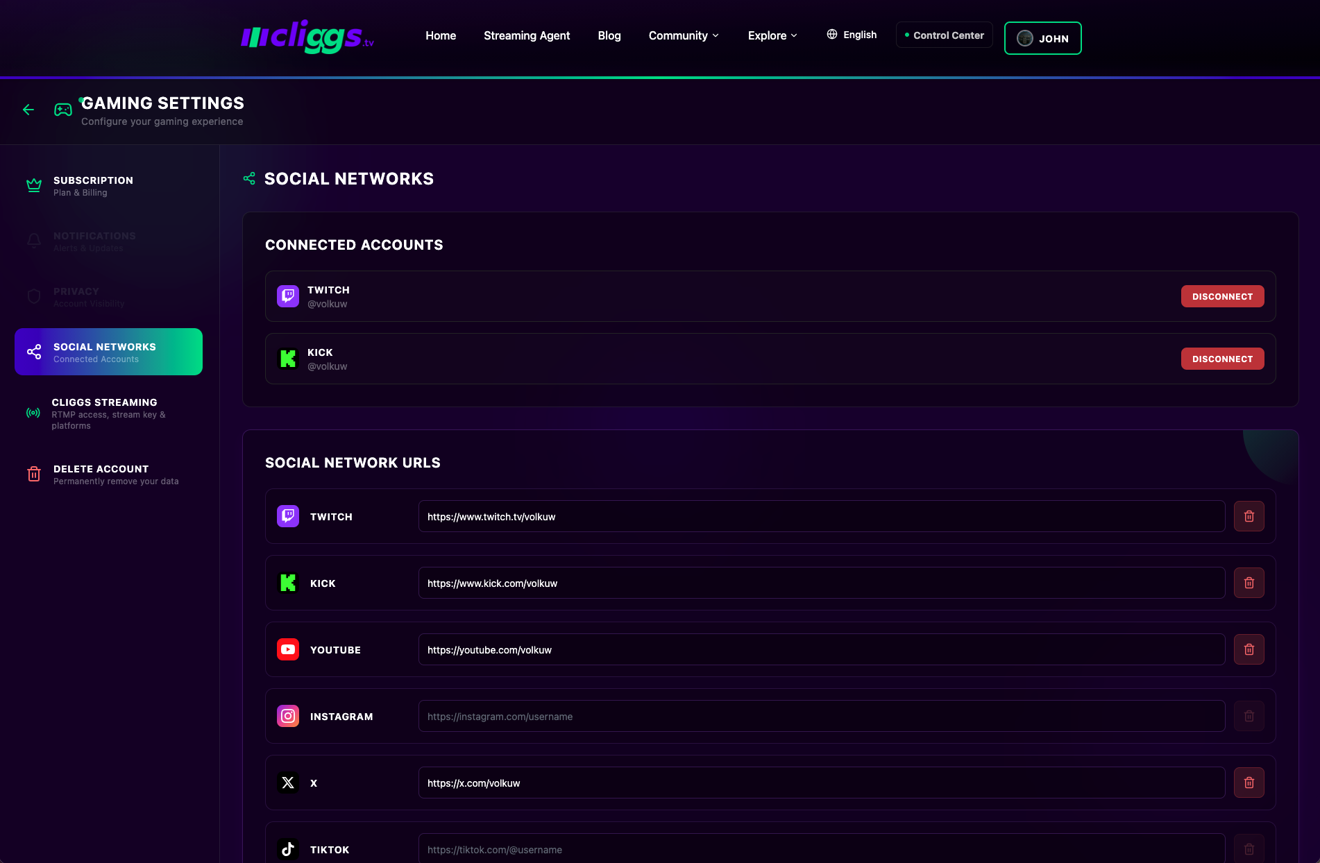Click John's avatar picture in header

click(1025, 38)
